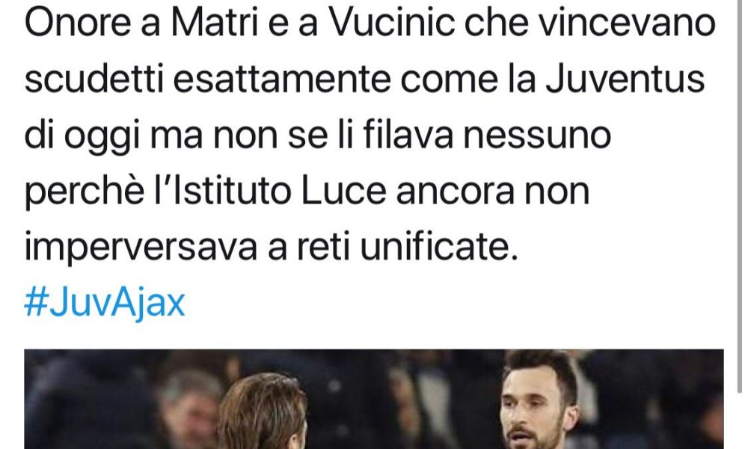Image resolution: width=748 pixels, height=449 pixels.
Task: Select the word "Onore" starting the tweet
Action: tap(77, 23)
